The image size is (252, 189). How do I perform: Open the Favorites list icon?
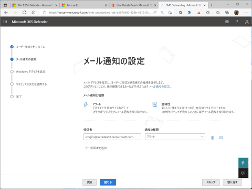tap(218, 13)
